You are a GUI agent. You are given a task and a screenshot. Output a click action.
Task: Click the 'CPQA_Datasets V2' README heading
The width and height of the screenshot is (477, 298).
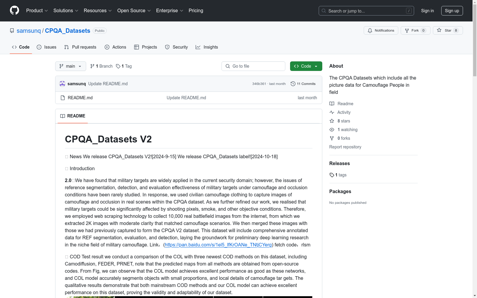108,139
